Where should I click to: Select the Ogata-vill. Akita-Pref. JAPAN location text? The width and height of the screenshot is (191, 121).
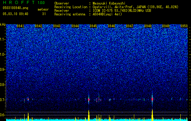tap(135, 7)
